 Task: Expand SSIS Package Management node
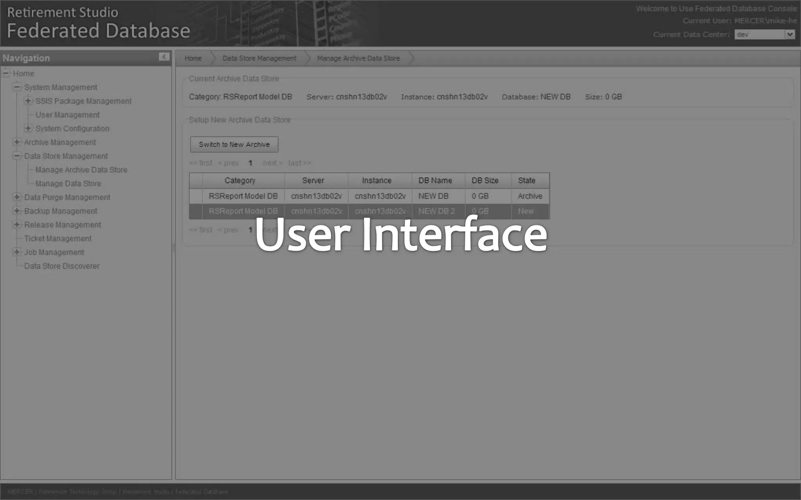click(28, 101)
